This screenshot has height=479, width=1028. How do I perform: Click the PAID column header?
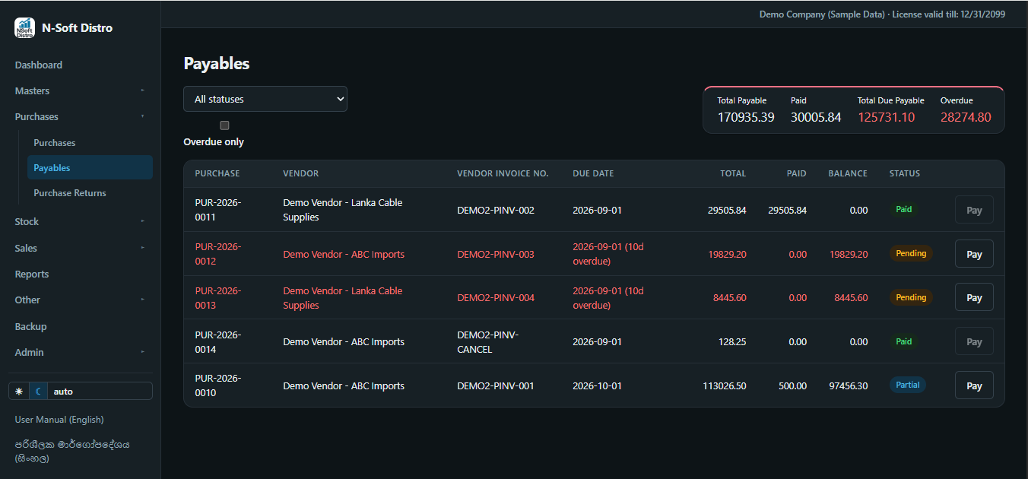click(796, 173)
